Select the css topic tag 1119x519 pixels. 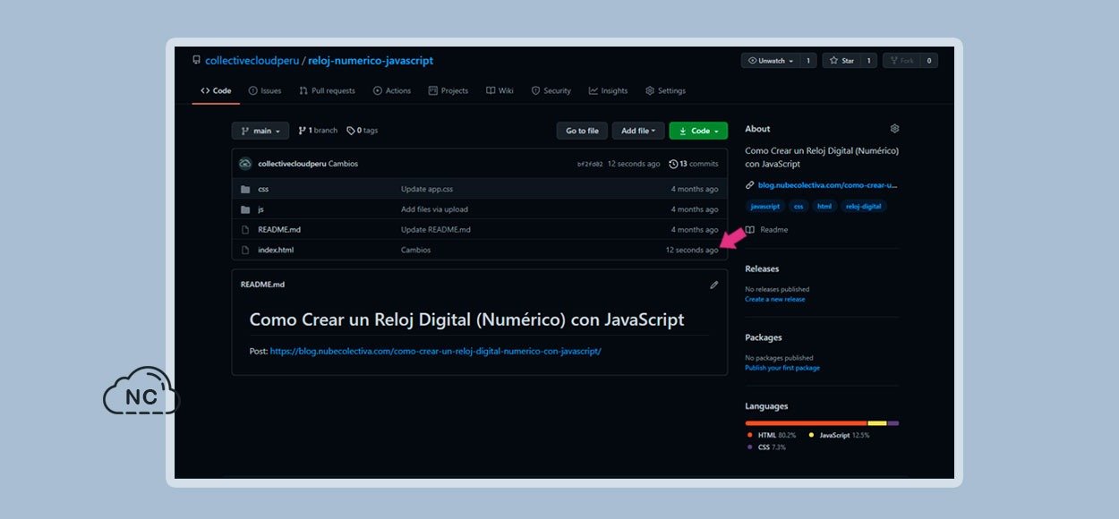click(799, 207)
